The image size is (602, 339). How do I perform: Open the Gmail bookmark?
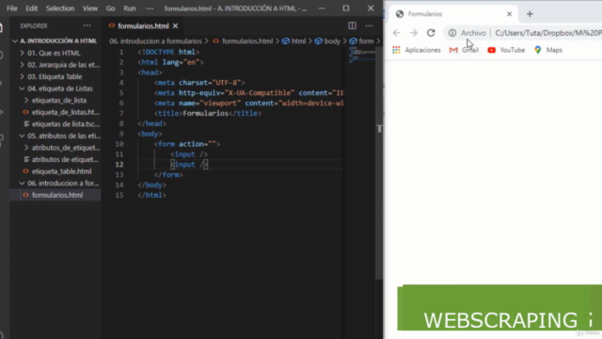[x=464, y=50]
